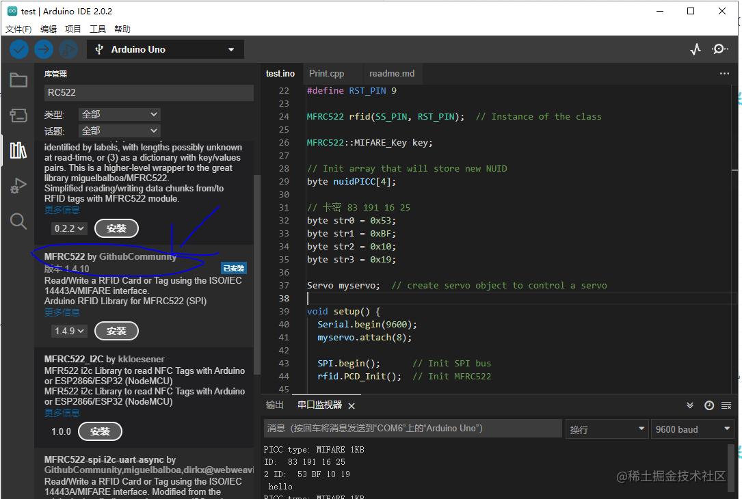This screenshot has height=499, width=742.
Task: Click the '#define RST_PIN 9' code line
Action: [352, 91]
